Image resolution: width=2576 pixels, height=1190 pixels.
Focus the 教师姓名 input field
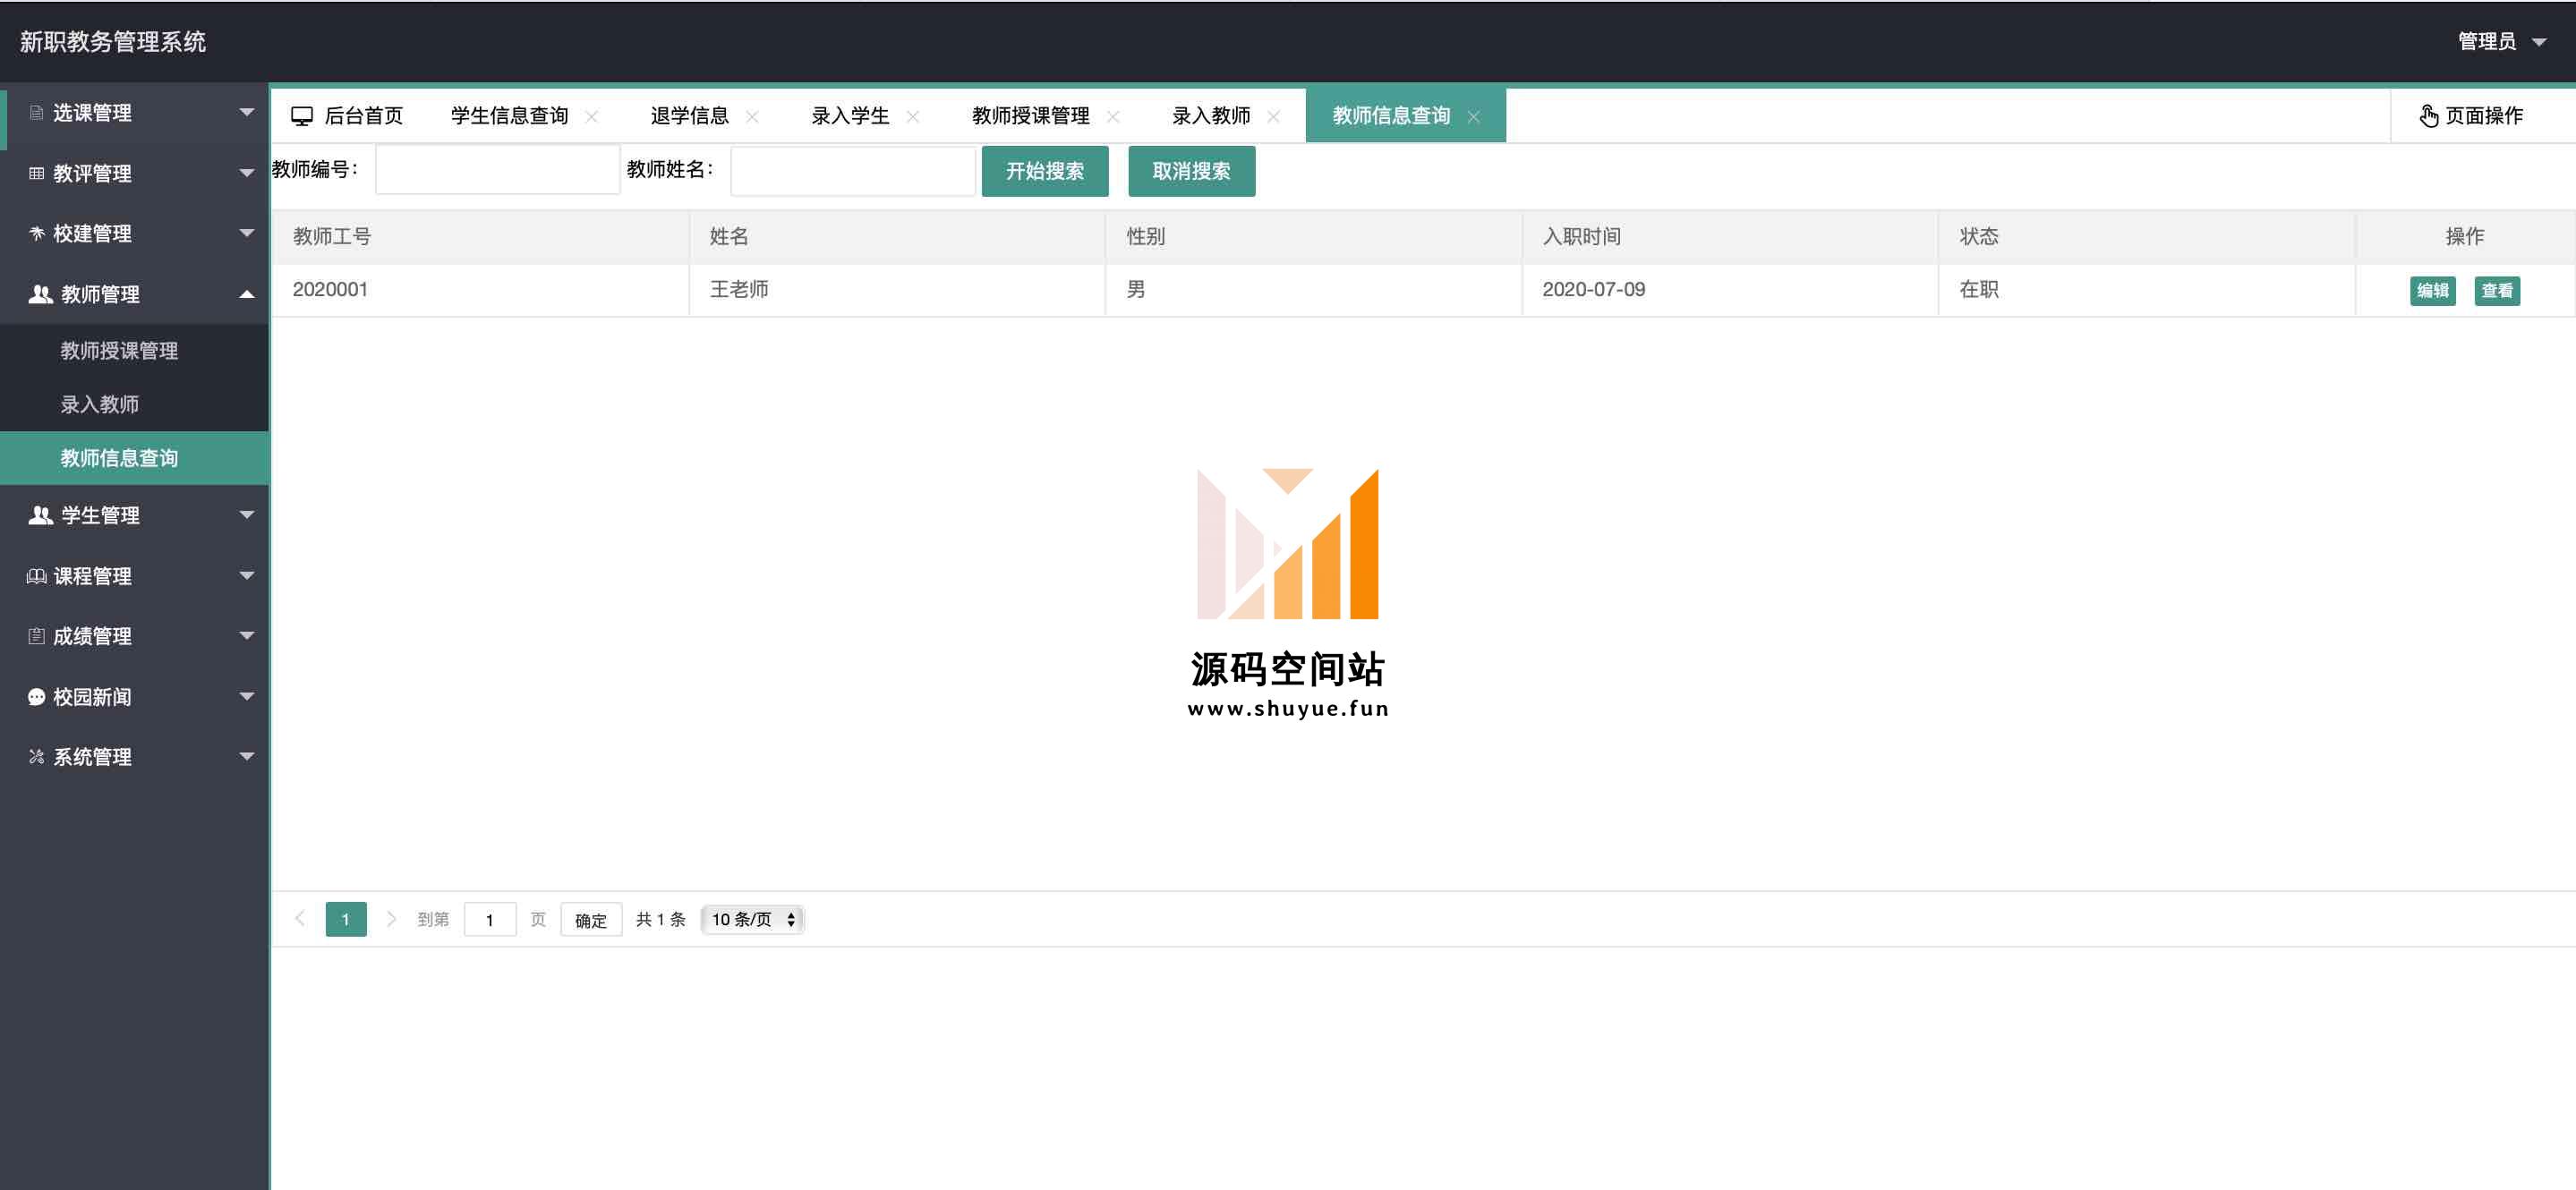(x=853, y=171)
